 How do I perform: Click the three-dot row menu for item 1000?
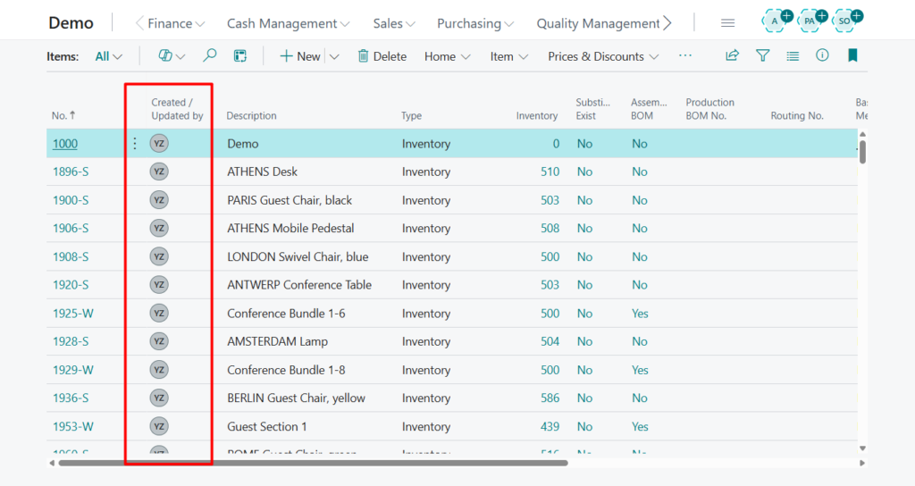[x=135, y=143]
